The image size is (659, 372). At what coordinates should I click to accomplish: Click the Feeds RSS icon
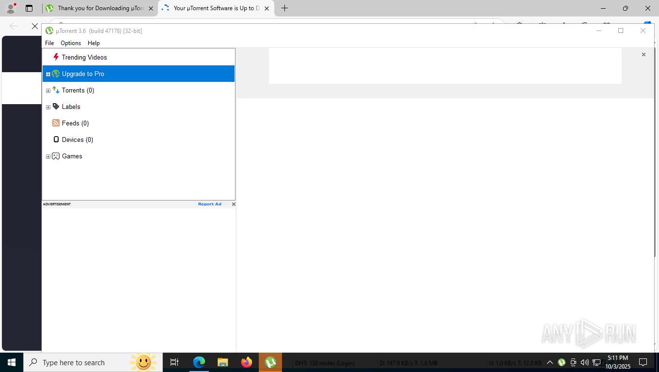tap(56, 123)
